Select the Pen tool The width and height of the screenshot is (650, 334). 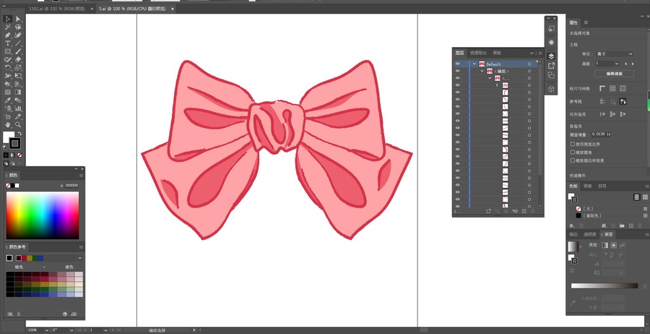pos(8,35)
